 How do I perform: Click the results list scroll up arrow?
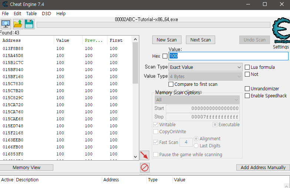point(136,39)
